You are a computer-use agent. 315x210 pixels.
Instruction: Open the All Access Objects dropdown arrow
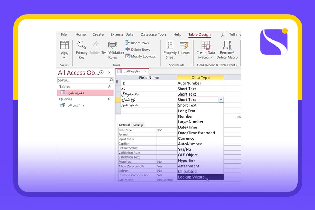click(x=101, y=72)
